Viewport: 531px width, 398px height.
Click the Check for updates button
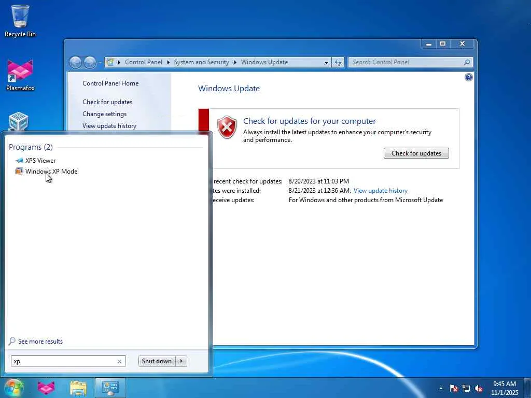point(416,153)
